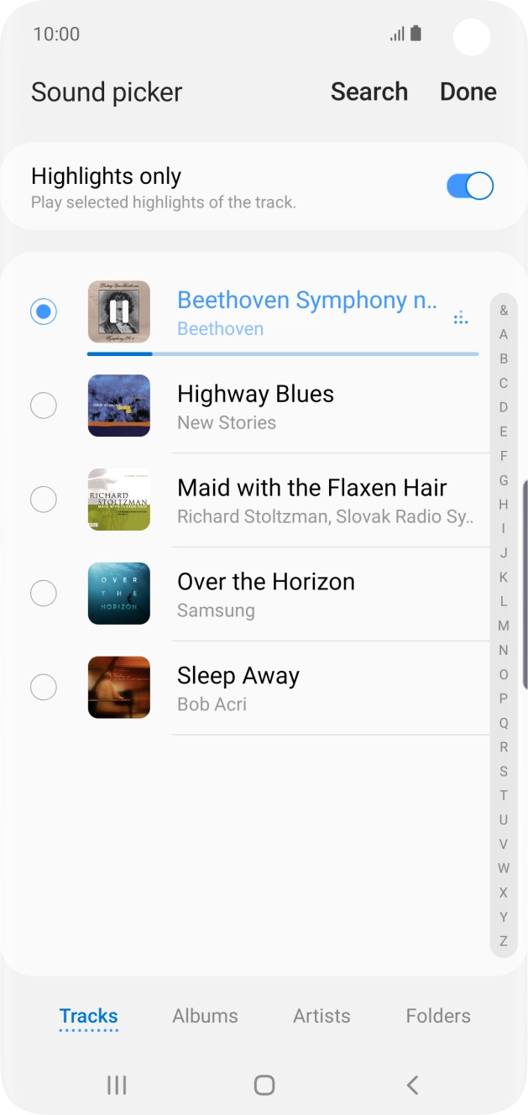The width and height of the screenshot is (528, 1115).
Task: Select the Highway Blues radio button
Action: click(44, 406)
